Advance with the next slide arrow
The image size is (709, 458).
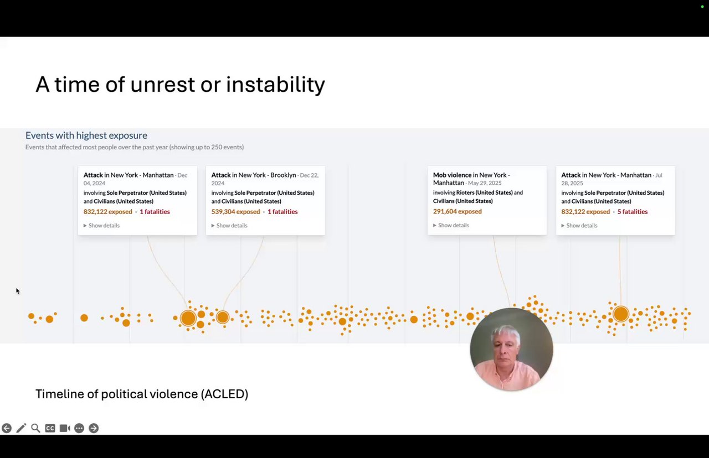tap(94, 428)
